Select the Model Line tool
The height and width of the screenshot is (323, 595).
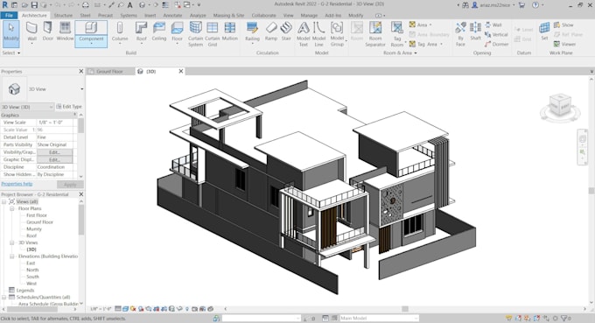pos(318,34)
